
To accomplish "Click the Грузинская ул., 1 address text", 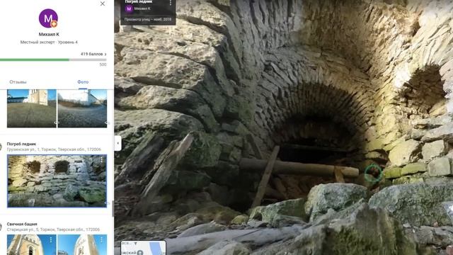I will coord(54,149).
